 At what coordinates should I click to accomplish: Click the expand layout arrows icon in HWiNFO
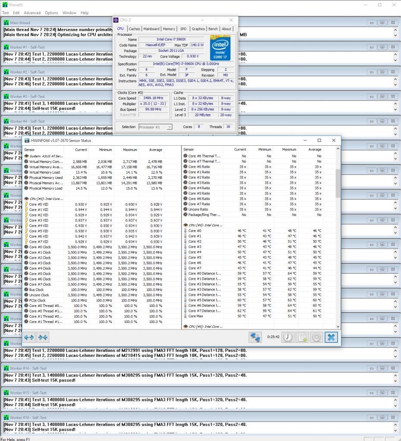click(29, 337)
